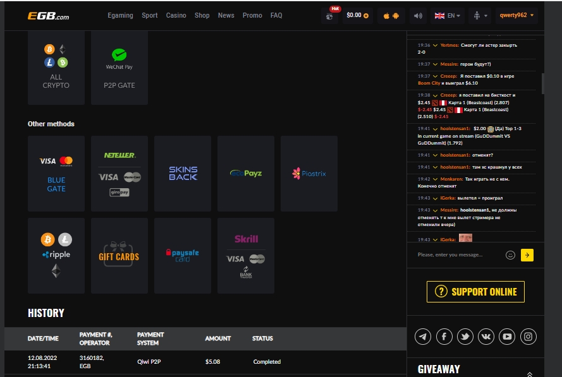Expand options for the 19:37 Messire message

click(x=435, y=64)
